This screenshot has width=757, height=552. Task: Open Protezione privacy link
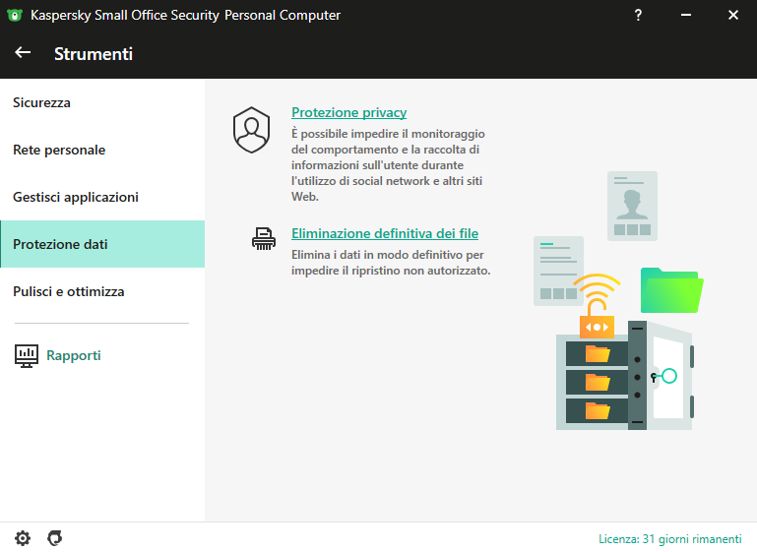pos(349,112)
